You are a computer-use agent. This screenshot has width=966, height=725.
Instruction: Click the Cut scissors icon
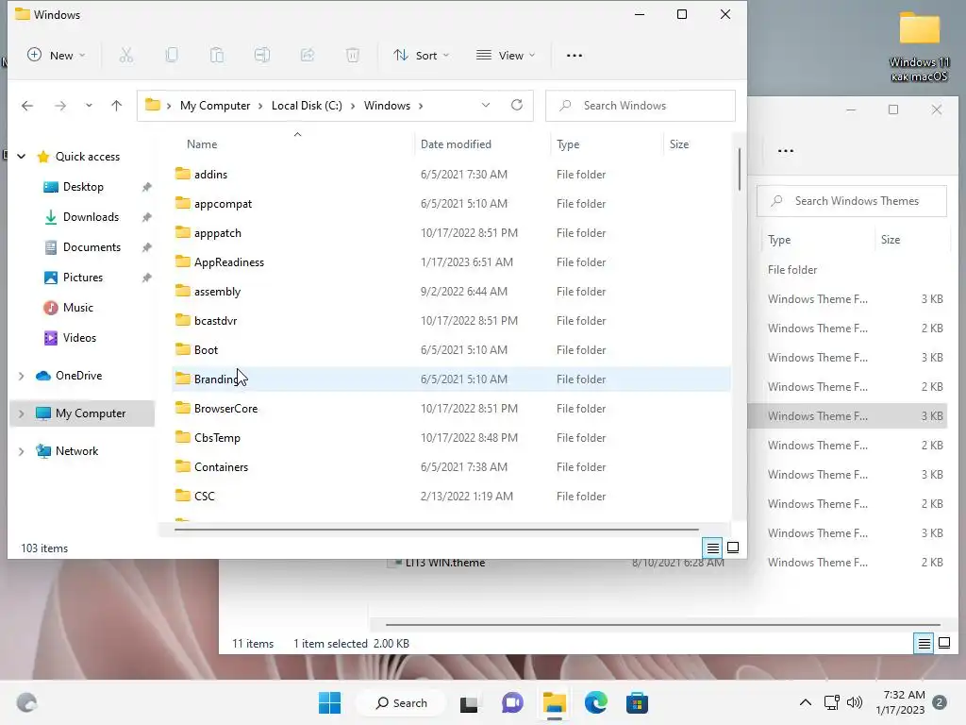[x=126, y=56]
